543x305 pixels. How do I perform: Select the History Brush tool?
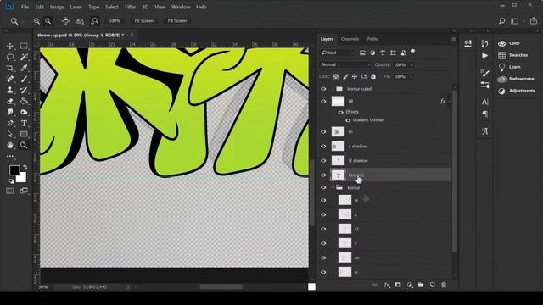(x=24, y=91)
